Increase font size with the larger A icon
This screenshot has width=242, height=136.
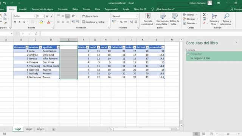(47, 16)
